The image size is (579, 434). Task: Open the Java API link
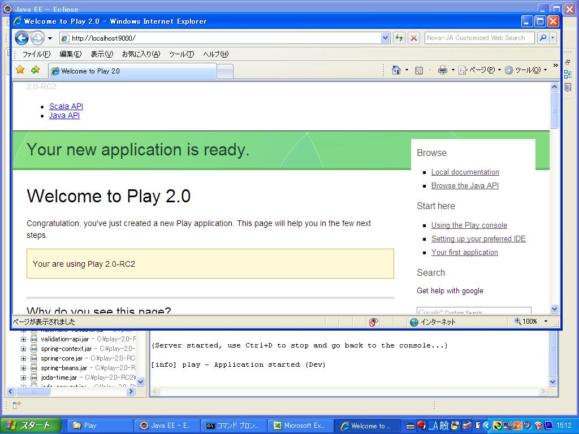click(x=64, y=115)
